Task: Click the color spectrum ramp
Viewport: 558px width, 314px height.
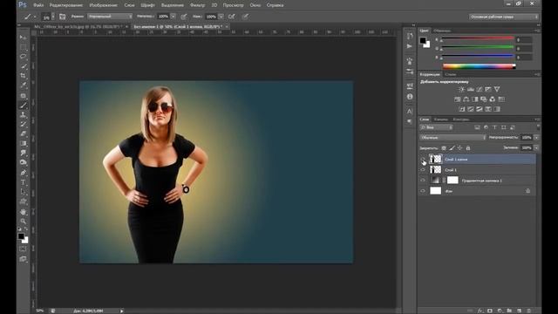Action: [479, 66]
